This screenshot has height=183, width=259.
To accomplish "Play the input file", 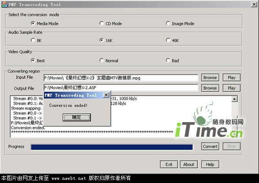I will [232, 78].
